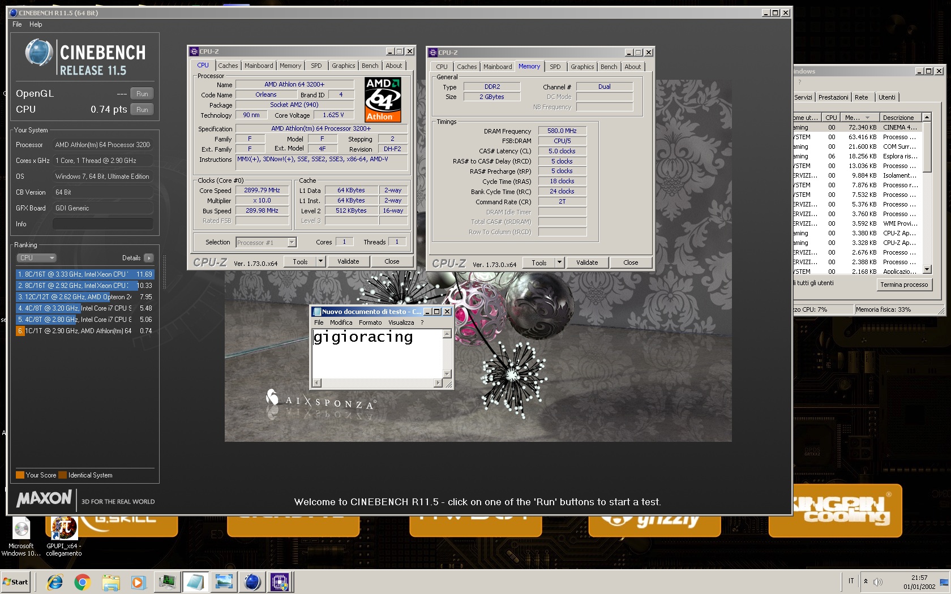
Task: Expand the Tools dropdown arrow in left CPU-Z
Action: [x=320, y=261]
